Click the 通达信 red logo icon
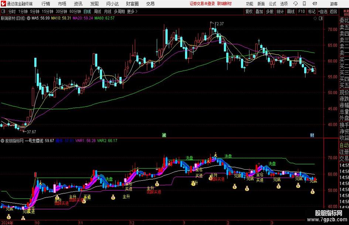Viewport: 349px width, 225px height. pos(3,4)
